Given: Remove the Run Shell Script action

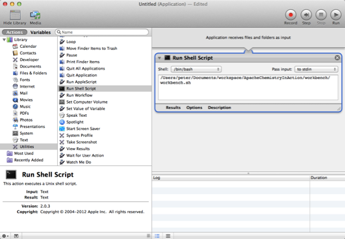Looking at the screenshot, I should 337,58.
